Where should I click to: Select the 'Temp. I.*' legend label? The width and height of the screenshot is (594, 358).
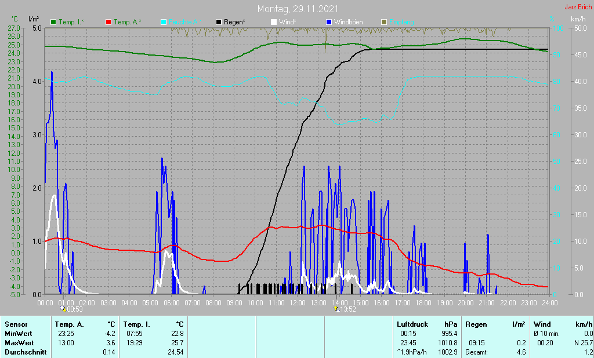click(x=71, y=22)
